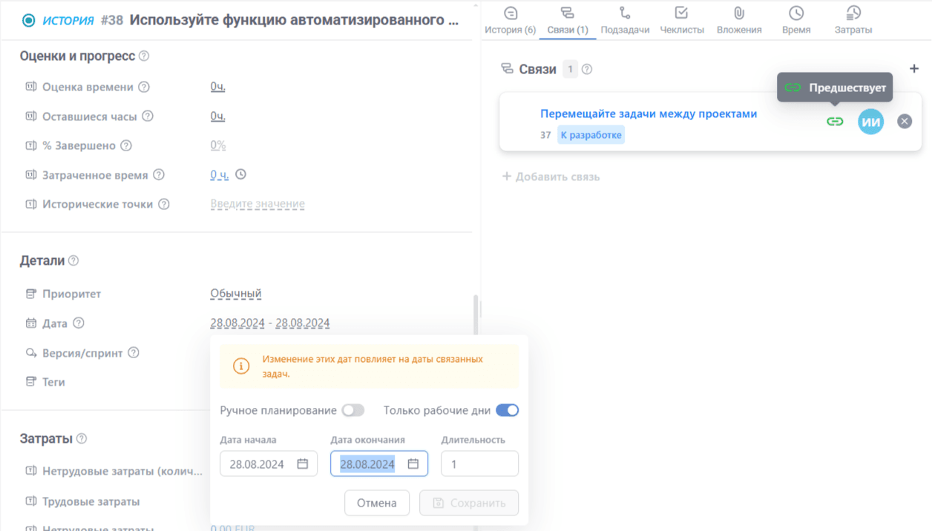Open calendar picker for Дата начала
The image size is (932, 531).
pos(303,464)
